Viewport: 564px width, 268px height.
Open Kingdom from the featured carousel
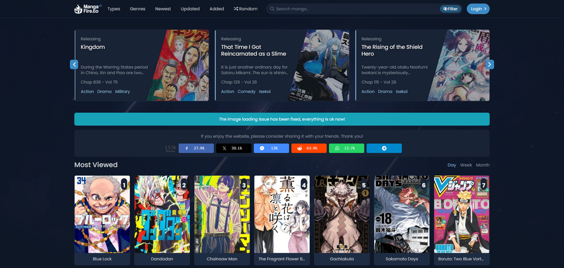pyautogui.click(x=93, y=47)
